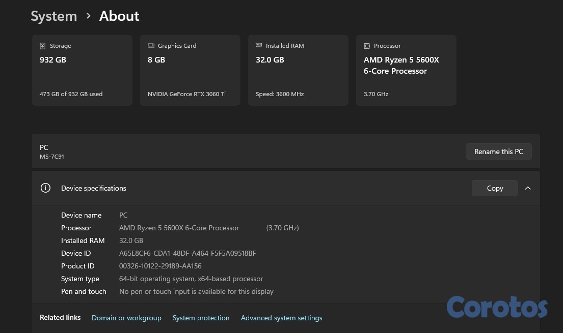The image size is (563, 333).
Task: Select the AMD Ryzen 5 5600X card
Action: pos(406,70)
